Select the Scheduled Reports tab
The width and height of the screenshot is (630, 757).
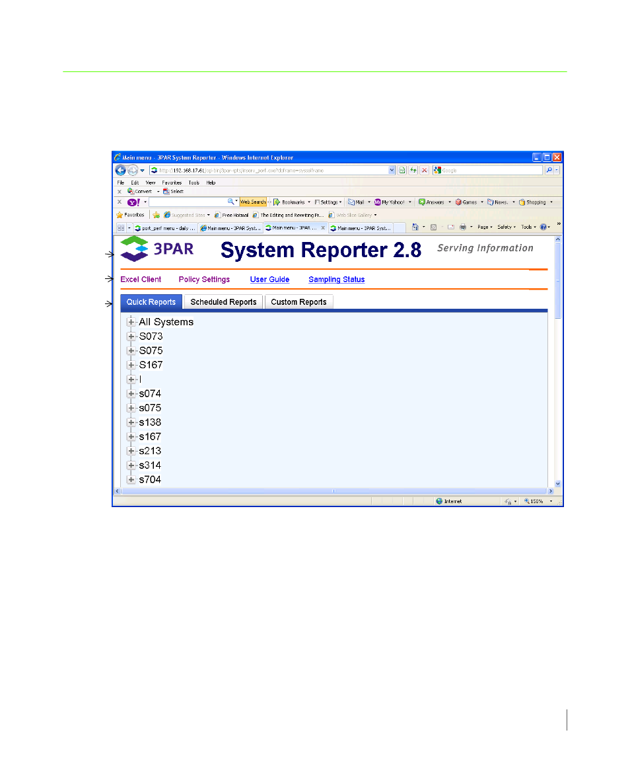tap(223, 301)
